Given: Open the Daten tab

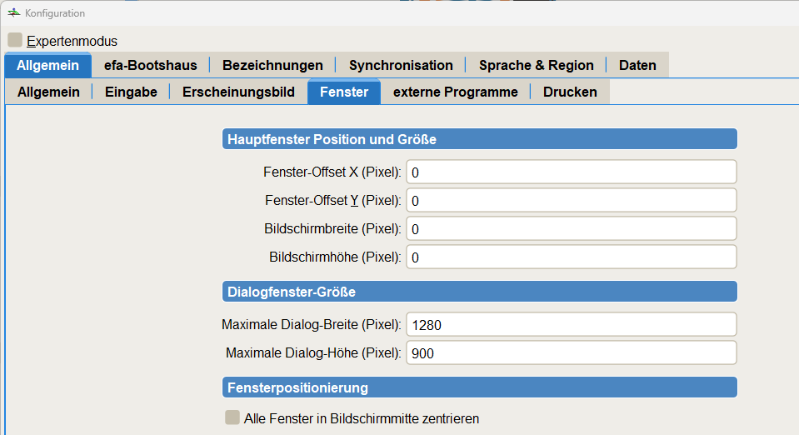Looking at the screenshot, I should coord(637,65).
